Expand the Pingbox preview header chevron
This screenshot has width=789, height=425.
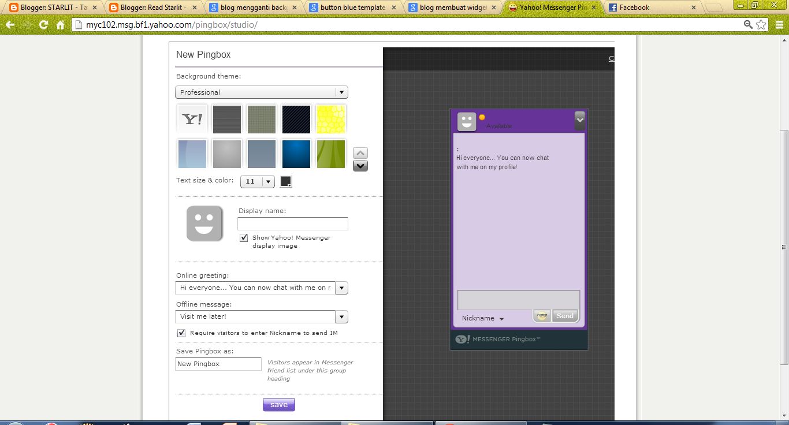[x=580, y=120]
